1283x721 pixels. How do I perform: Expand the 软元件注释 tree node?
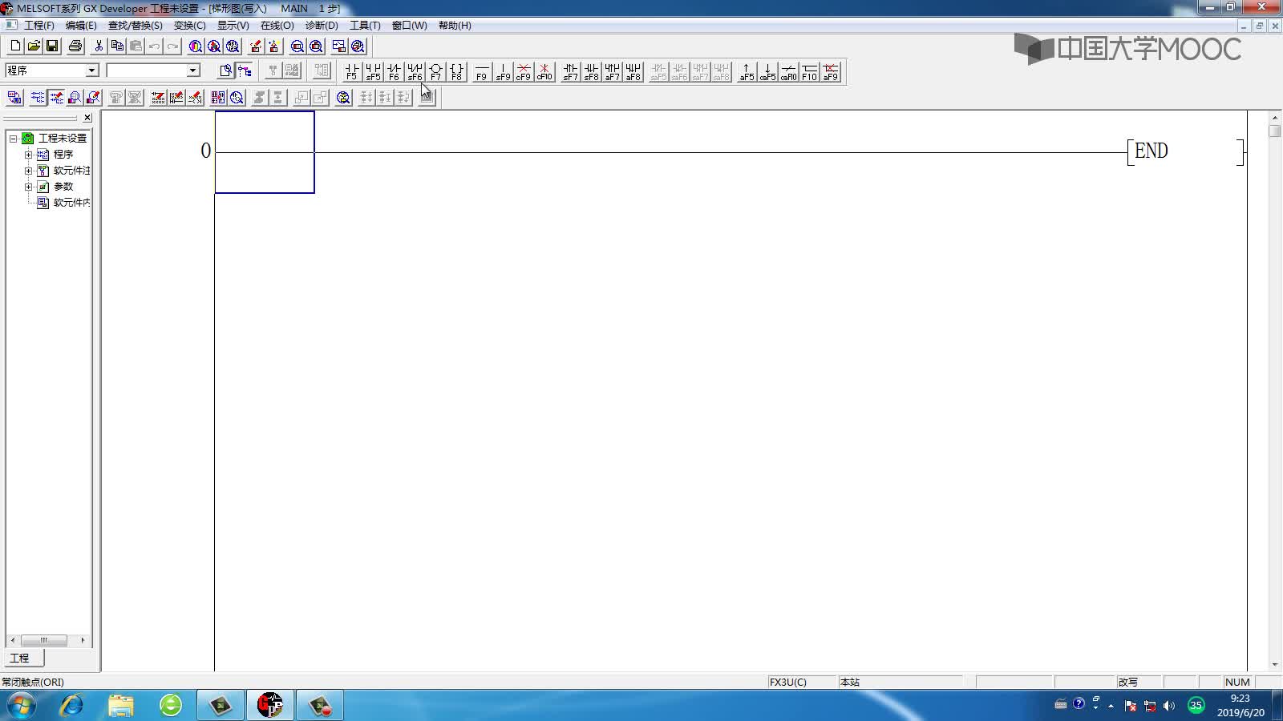(x=28, y=171)
